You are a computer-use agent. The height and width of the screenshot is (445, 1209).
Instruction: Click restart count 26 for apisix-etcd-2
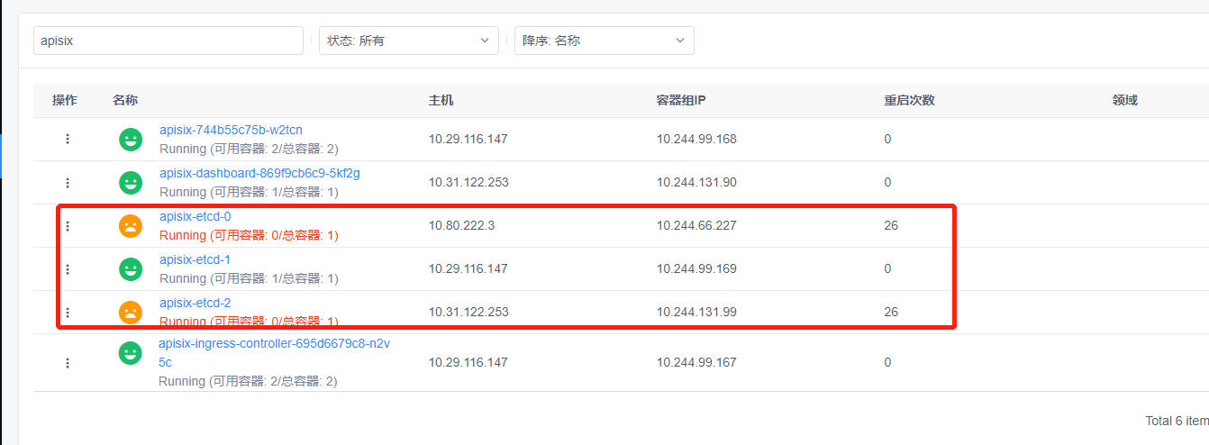click(x=891, y=312)
